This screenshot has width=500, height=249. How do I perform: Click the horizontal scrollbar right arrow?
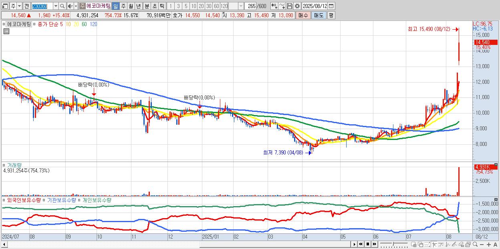355,244
